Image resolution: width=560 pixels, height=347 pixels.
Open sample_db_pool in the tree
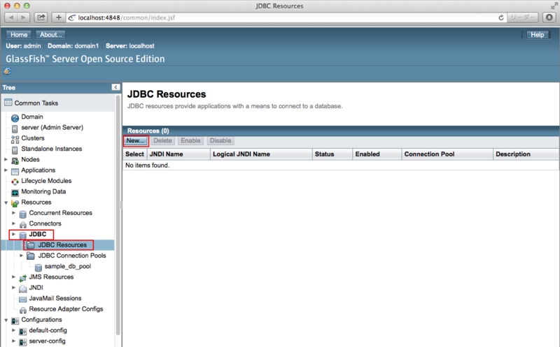click(67, 267)
